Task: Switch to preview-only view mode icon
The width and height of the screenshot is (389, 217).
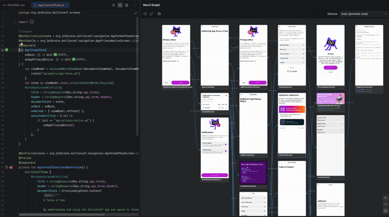Action: pyautogui.click(x=126, y=5)
